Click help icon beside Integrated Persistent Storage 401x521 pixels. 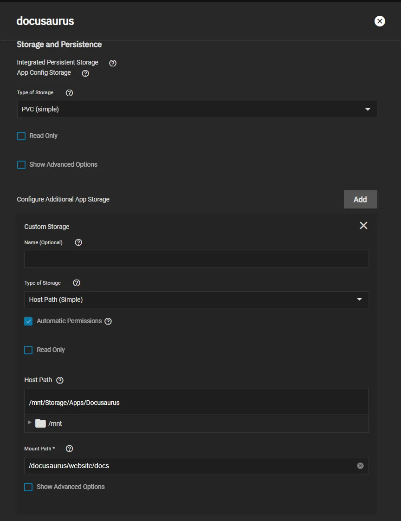click(x=112, y=63)
